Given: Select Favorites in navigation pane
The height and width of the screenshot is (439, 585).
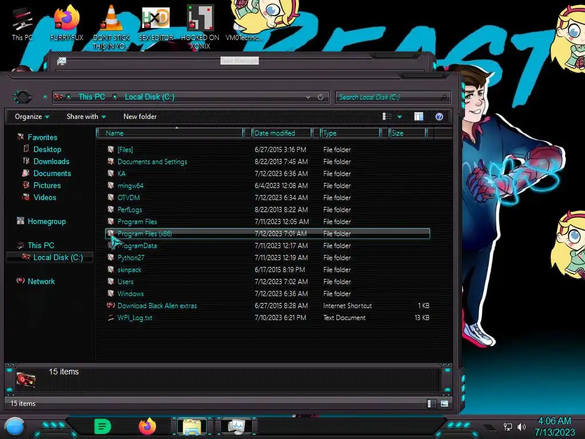Looking at the screenshot, I should coord(42,137).
